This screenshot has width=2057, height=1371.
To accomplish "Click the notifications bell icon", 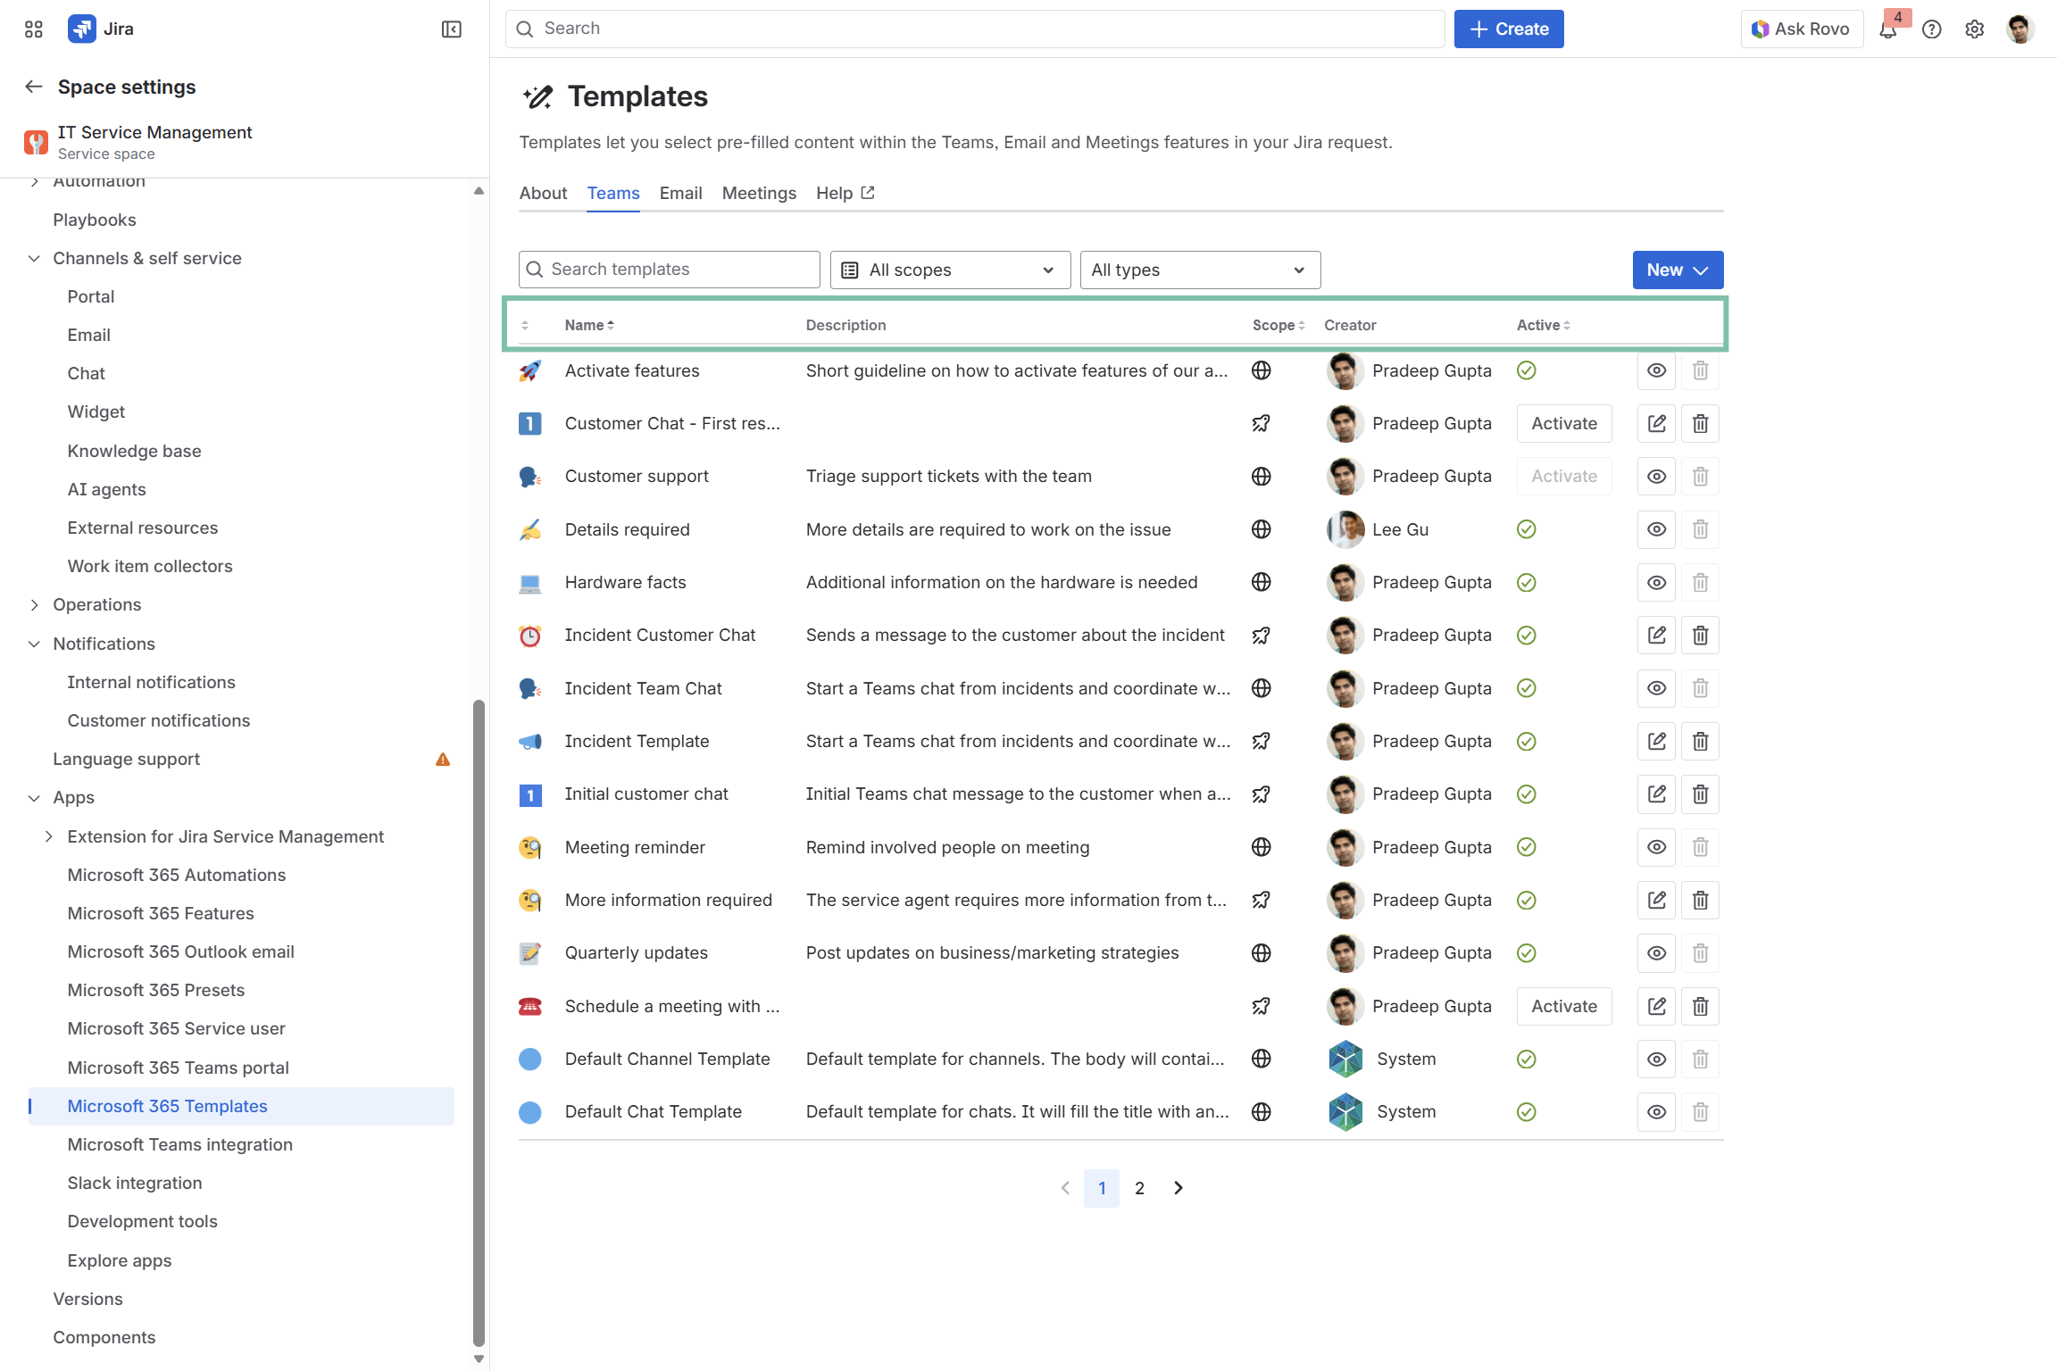I will pyautogui.click(x=1887, y=29).
